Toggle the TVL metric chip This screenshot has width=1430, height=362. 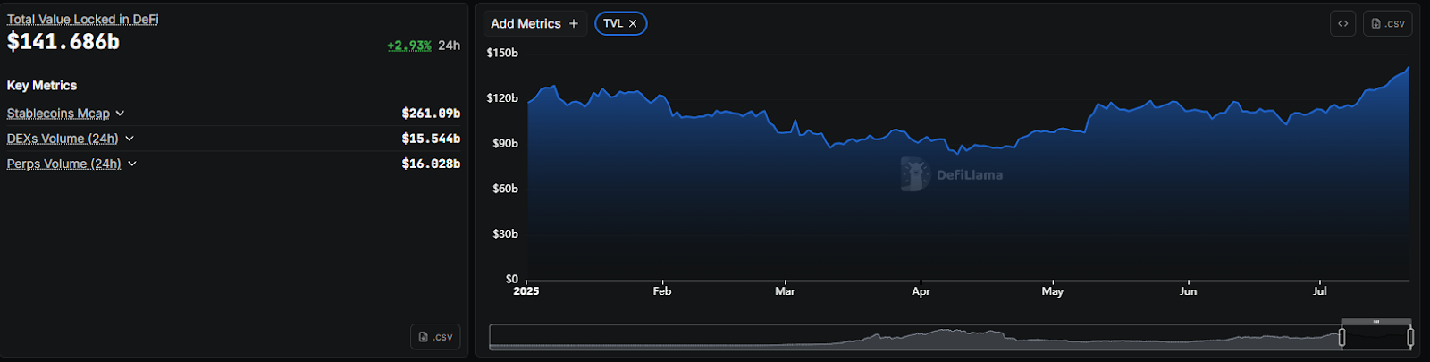(x=613, y=24)
